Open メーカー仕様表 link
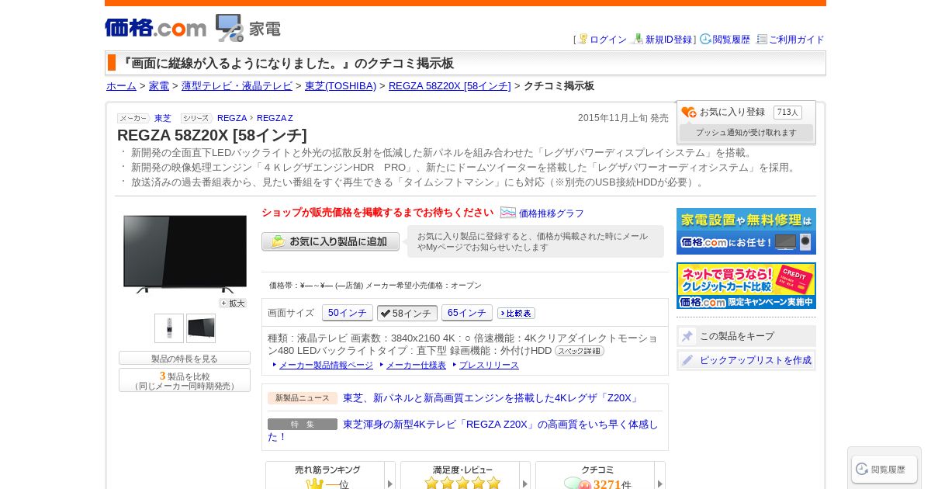The width and height of the screenshot is (931, 489). point(416,365)
